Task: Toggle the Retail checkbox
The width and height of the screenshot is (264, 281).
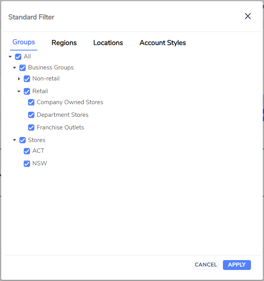Action: 27,92
